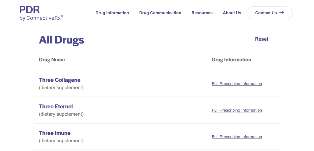Open the Resources menu
The height and width of the screenshot is (151, 314).
click(202, 13)
